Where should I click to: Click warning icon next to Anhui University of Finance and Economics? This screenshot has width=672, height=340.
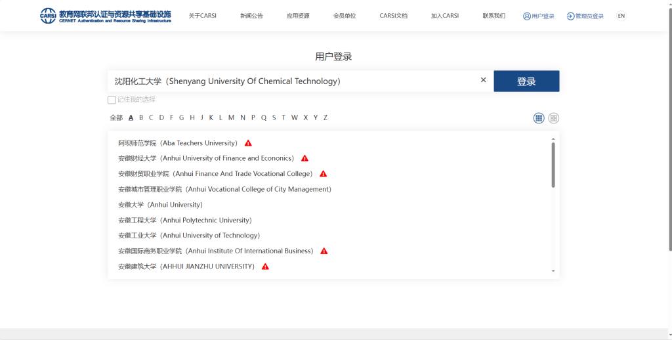click(304, 159)
